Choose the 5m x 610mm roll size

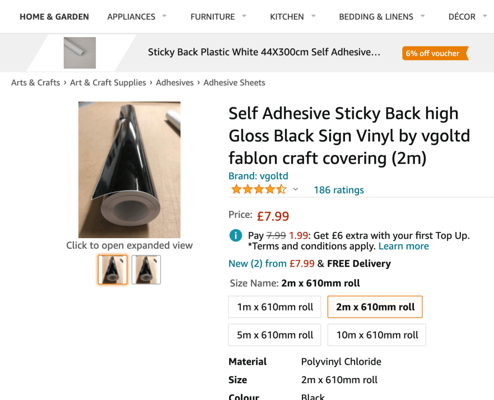274,335
